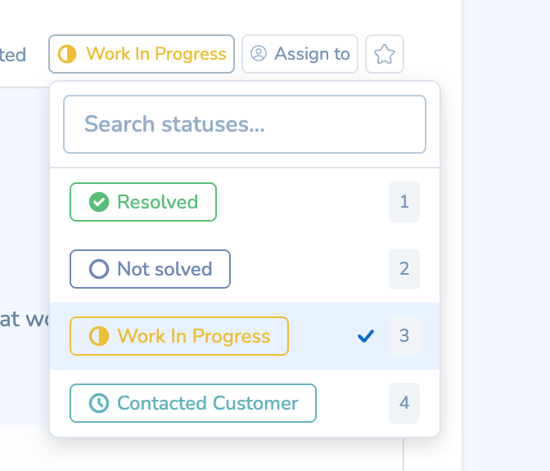Click the Not solved empty circle icon
The height and width of the screenshot is (471, 550).
tap(99, 269)
